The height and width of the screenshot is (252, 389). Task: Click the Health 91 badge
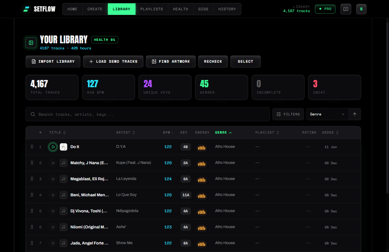tap(105, 40)
